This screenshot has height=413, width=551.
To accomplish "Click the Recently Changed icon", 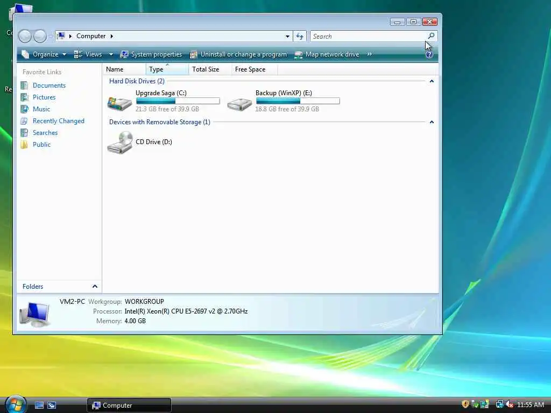I will coord(24,121).
